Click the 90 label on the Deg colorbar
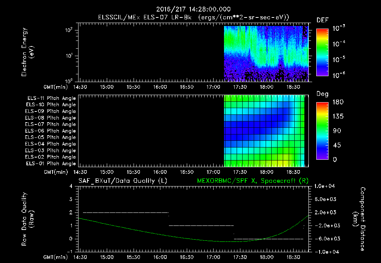The height and width of the screenshot is (263, 381). 337,131
